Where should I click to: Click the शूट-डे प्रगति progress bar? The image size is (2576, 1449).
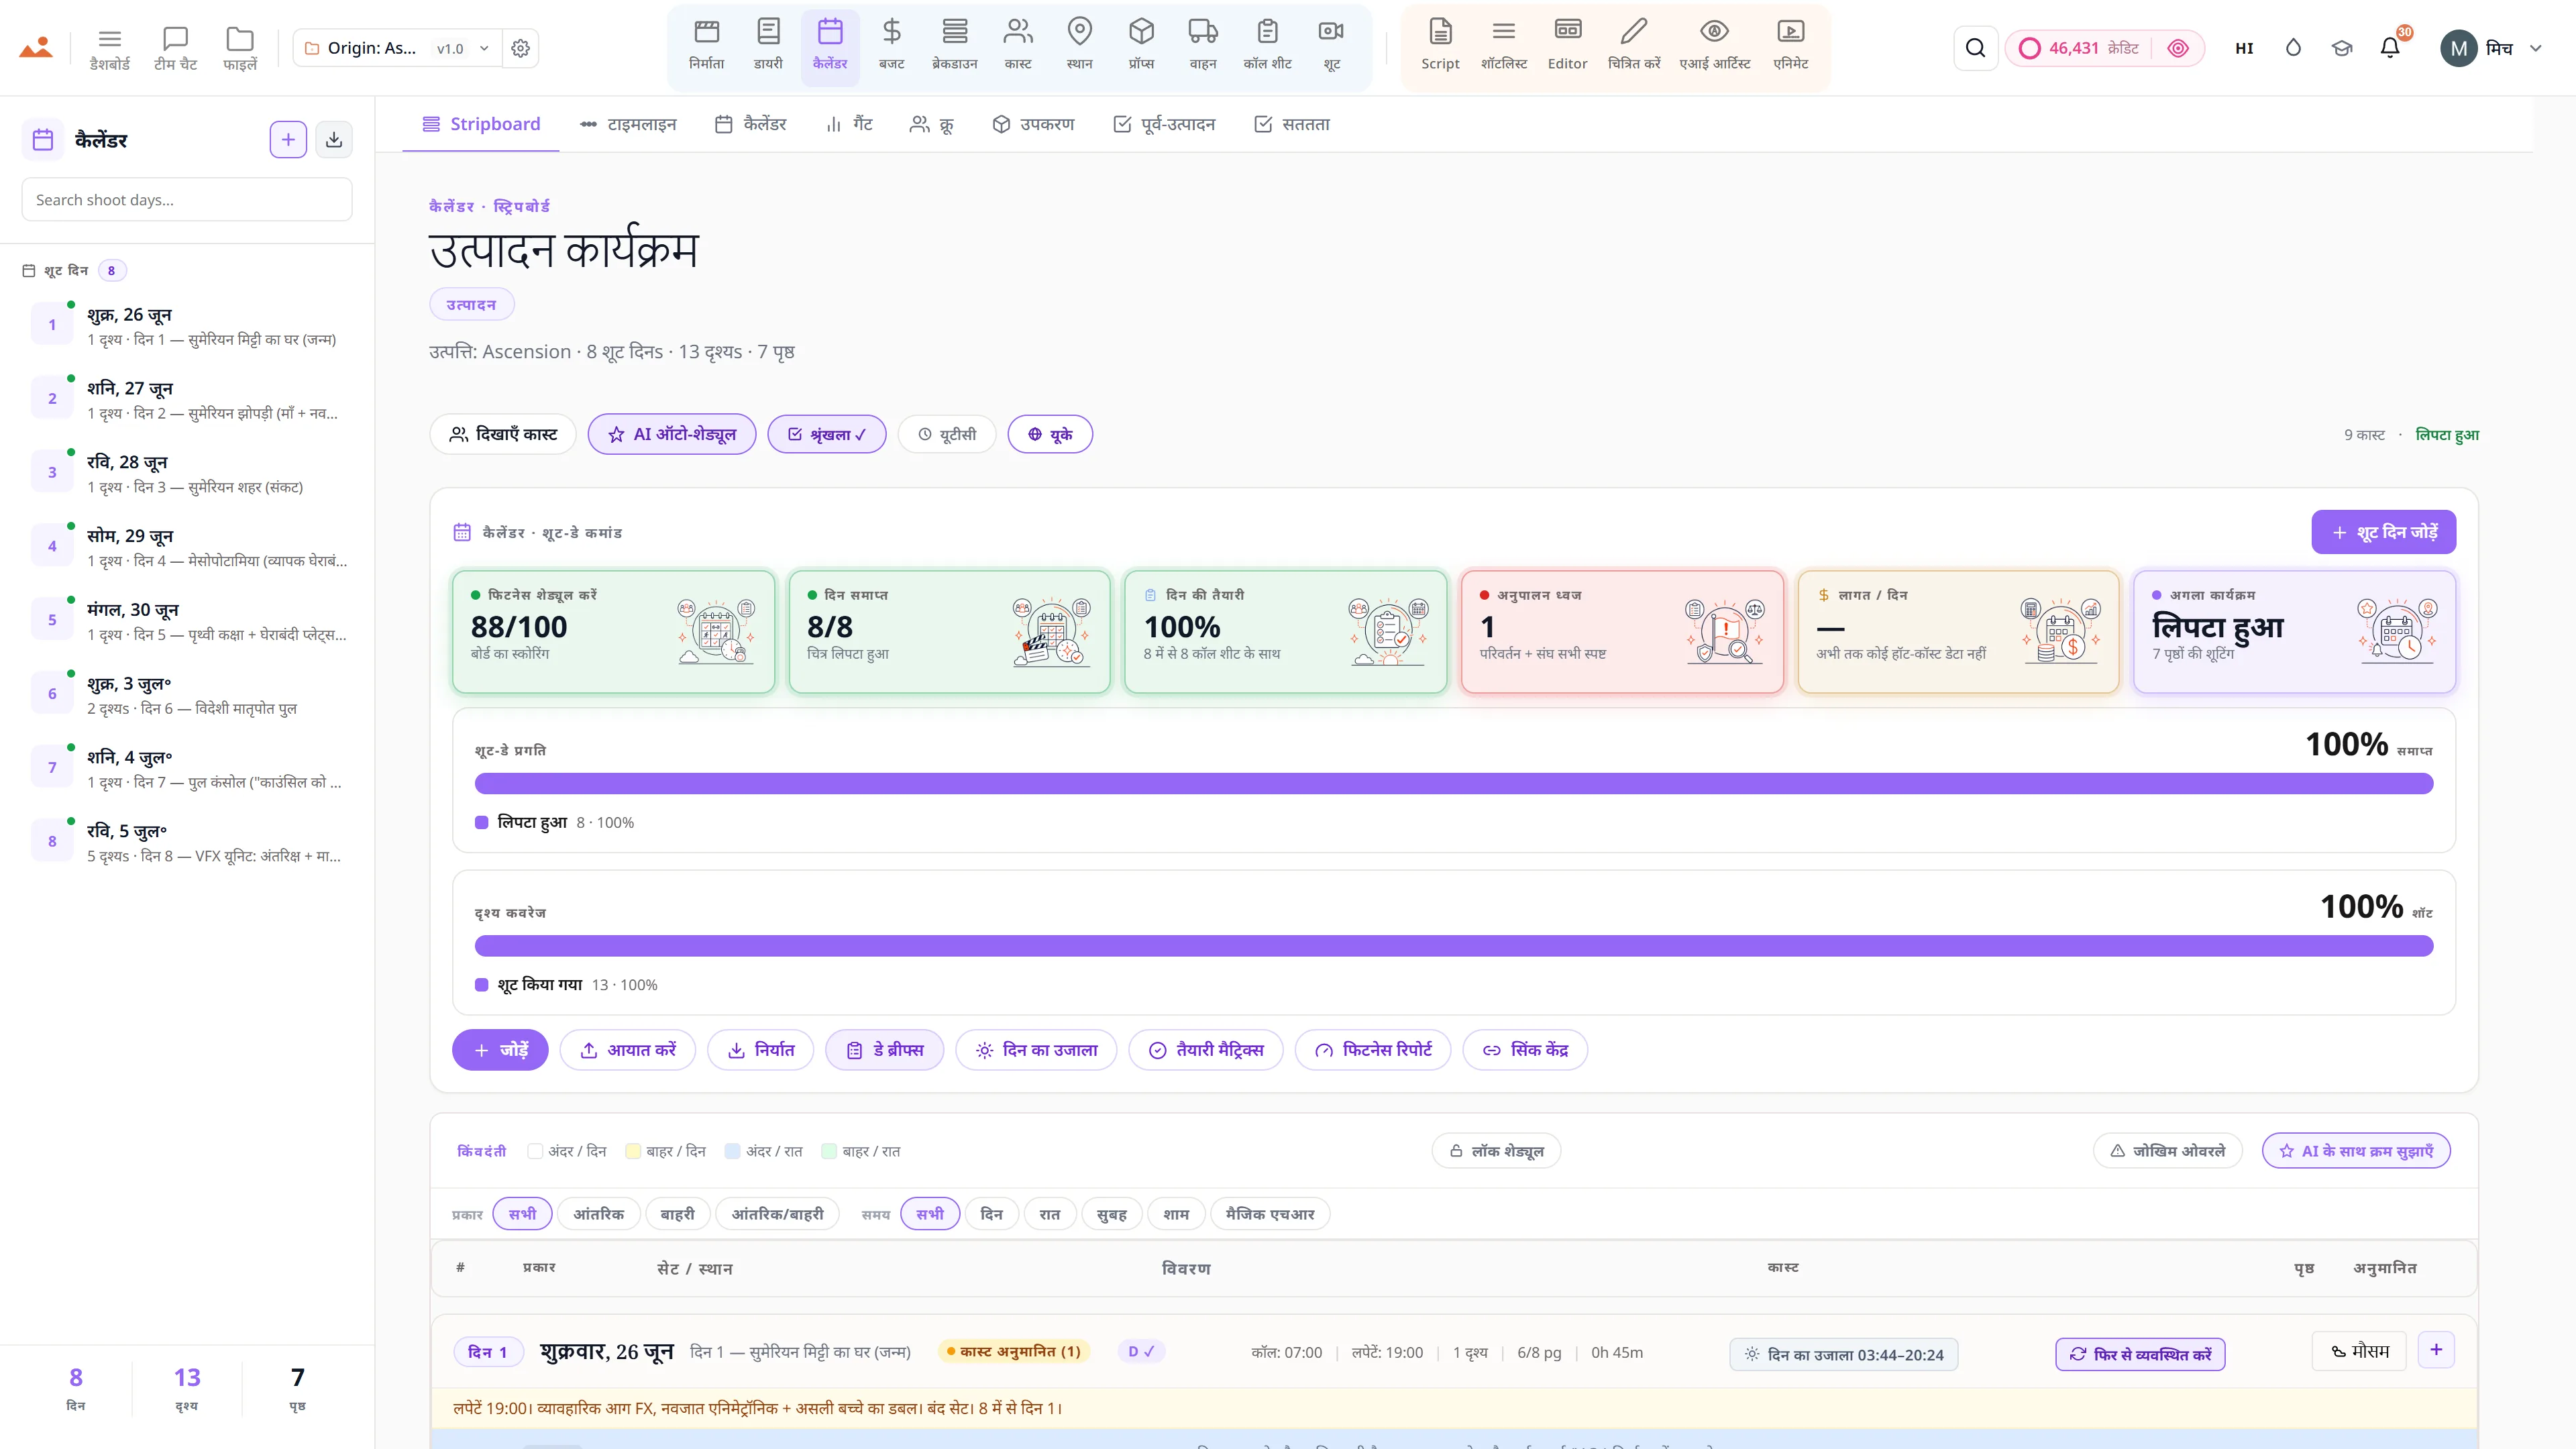pos(1453,783)
